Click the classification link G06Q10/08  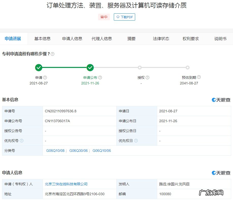click(x=55, y=150)
